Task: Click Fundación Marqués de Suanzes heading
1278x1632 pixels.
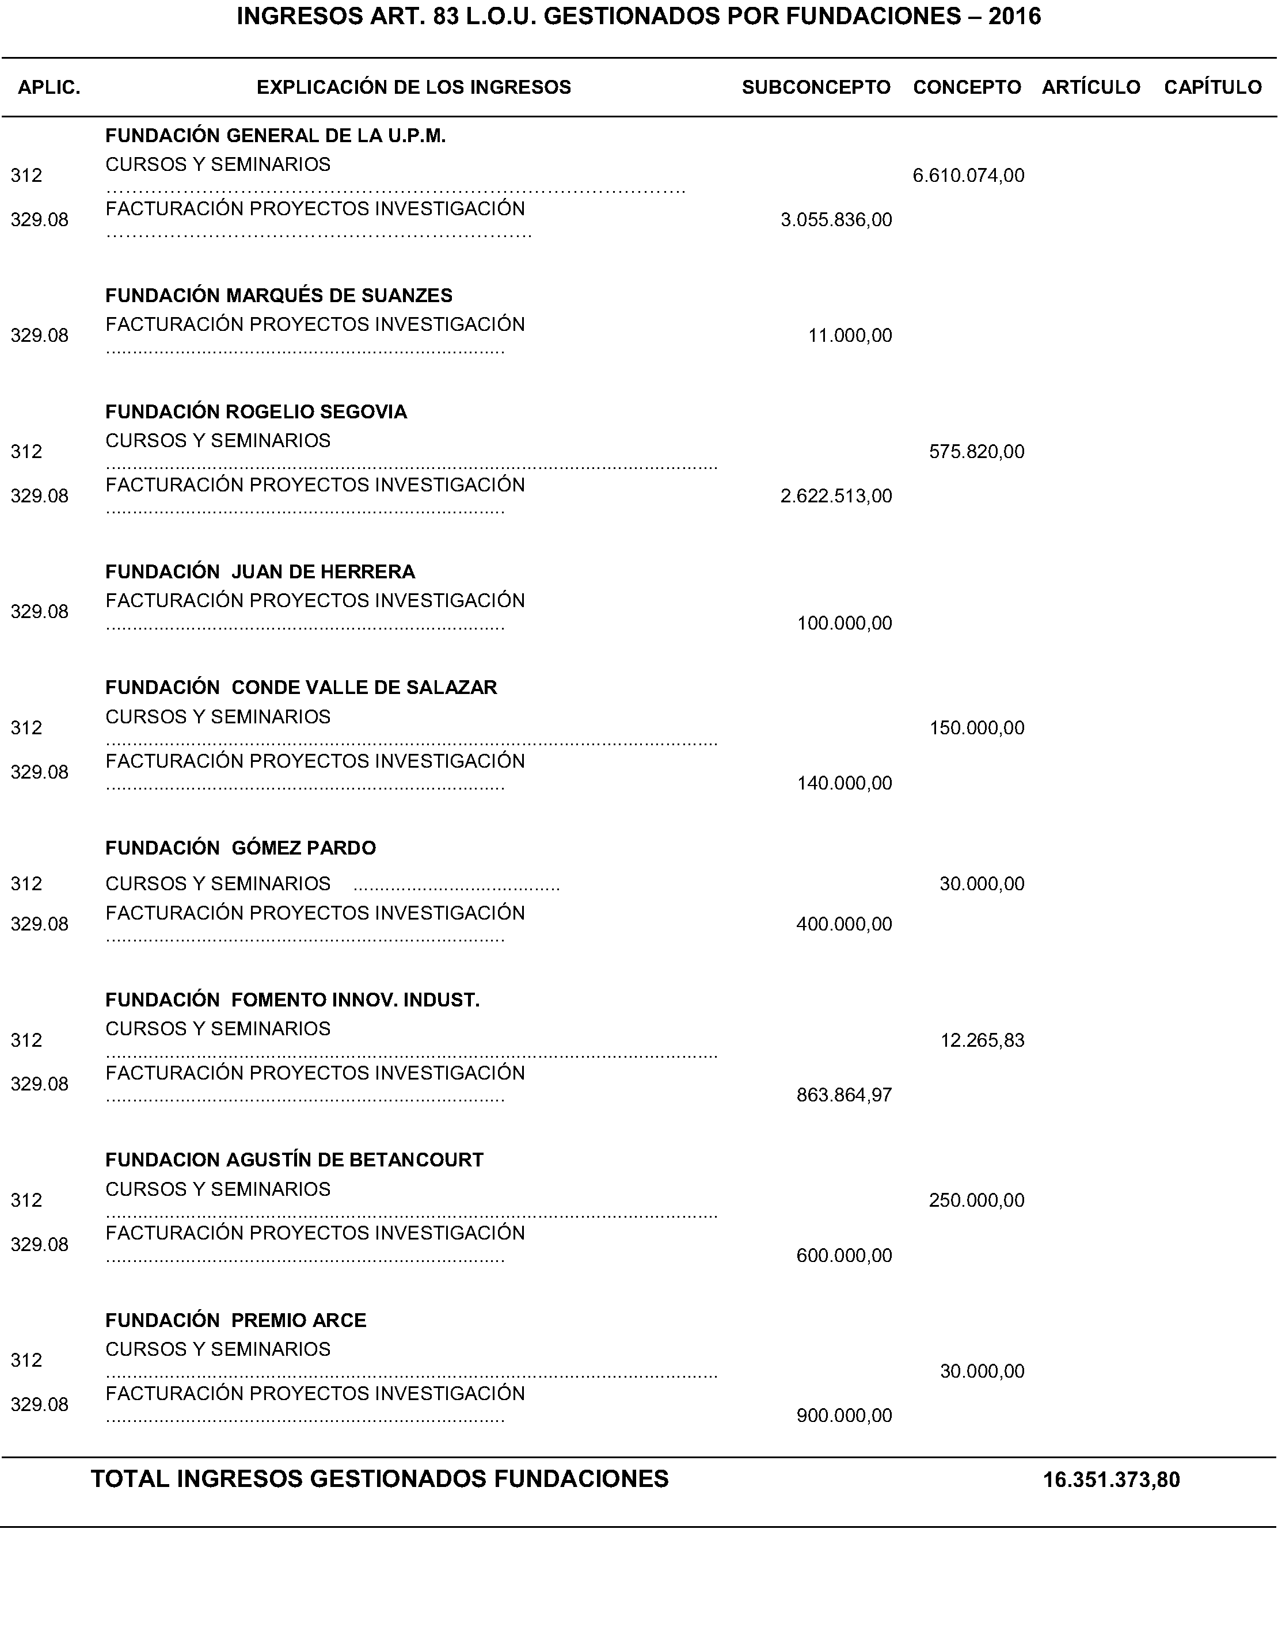Action: [279, 295]
